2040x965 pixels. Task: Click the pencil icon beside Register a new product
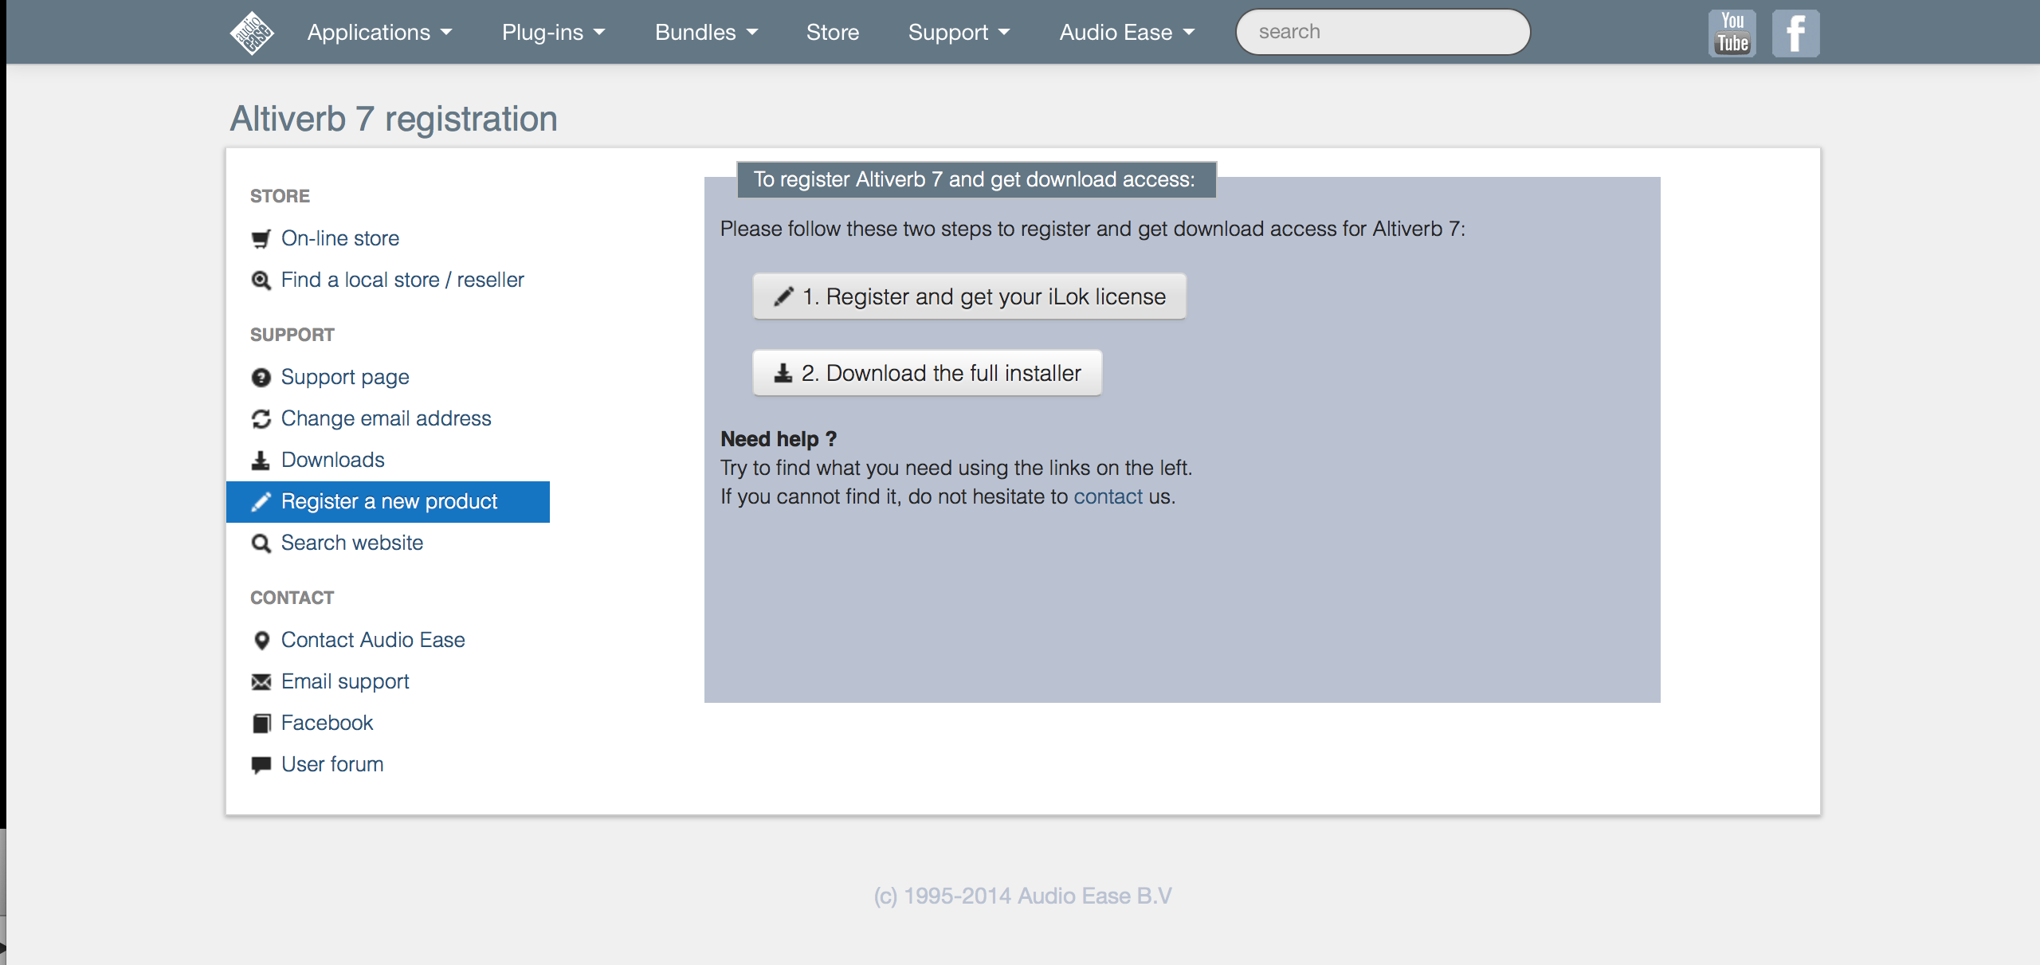pos(261,502)
